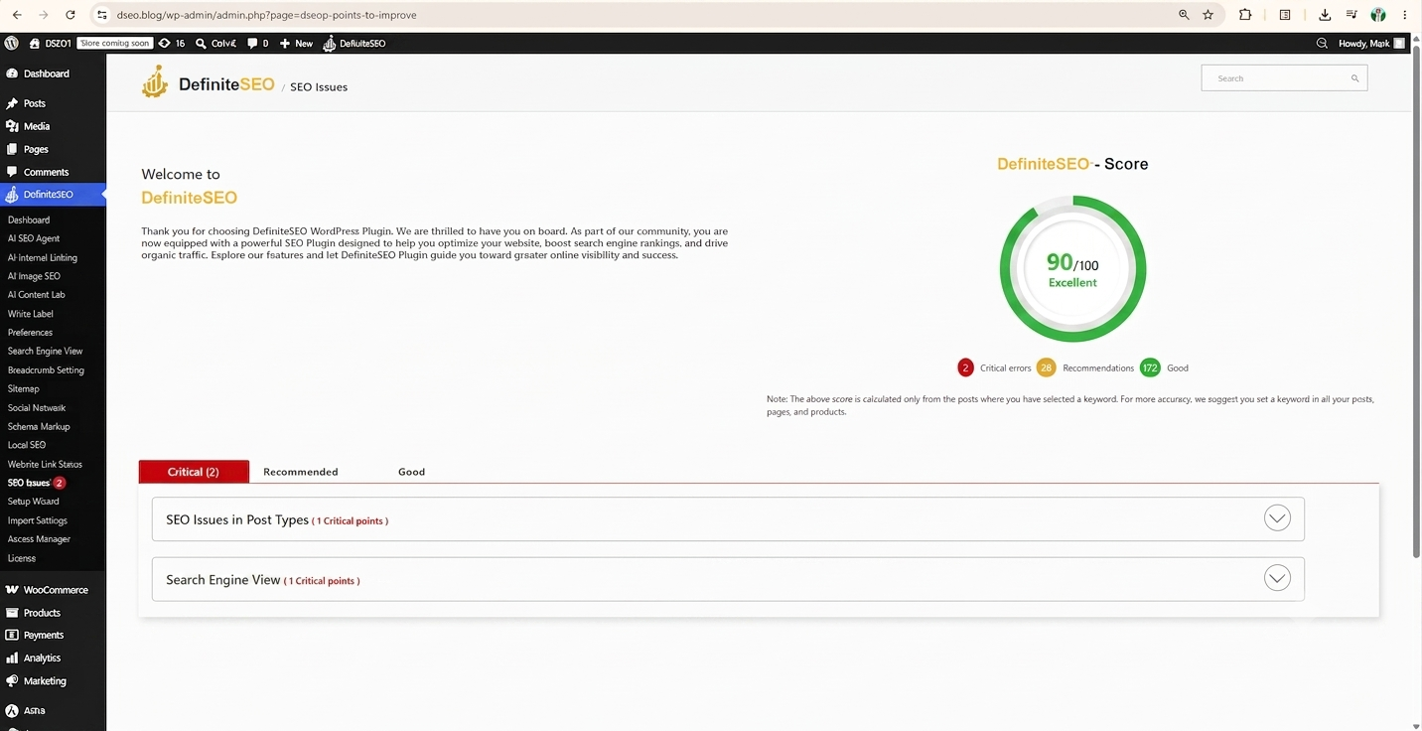Click the magnifier icon inside Search box

pyautogui.click(x=1354, y=78)
